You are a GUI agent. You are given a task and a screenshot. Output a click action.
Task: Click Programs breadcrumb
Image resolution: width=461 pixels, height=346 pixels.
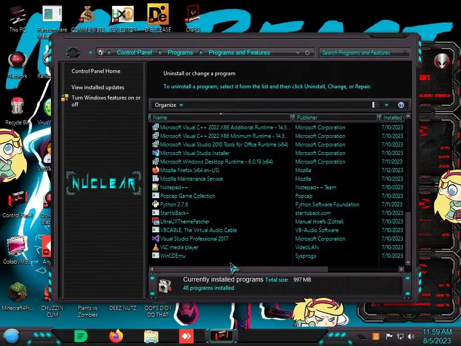coord(180,53)
